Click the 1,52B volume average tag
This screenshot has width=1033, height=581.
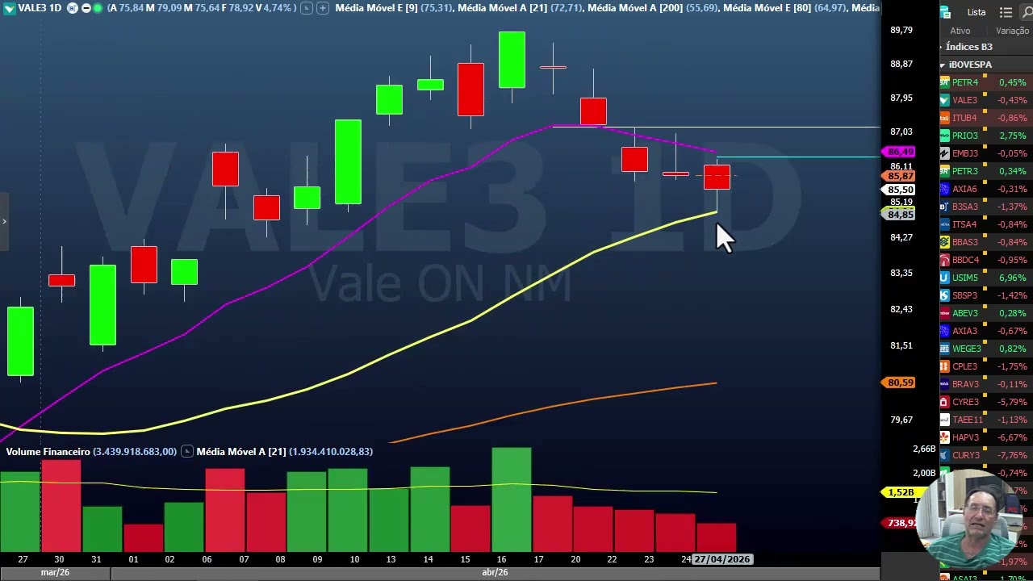pos(900,492)
